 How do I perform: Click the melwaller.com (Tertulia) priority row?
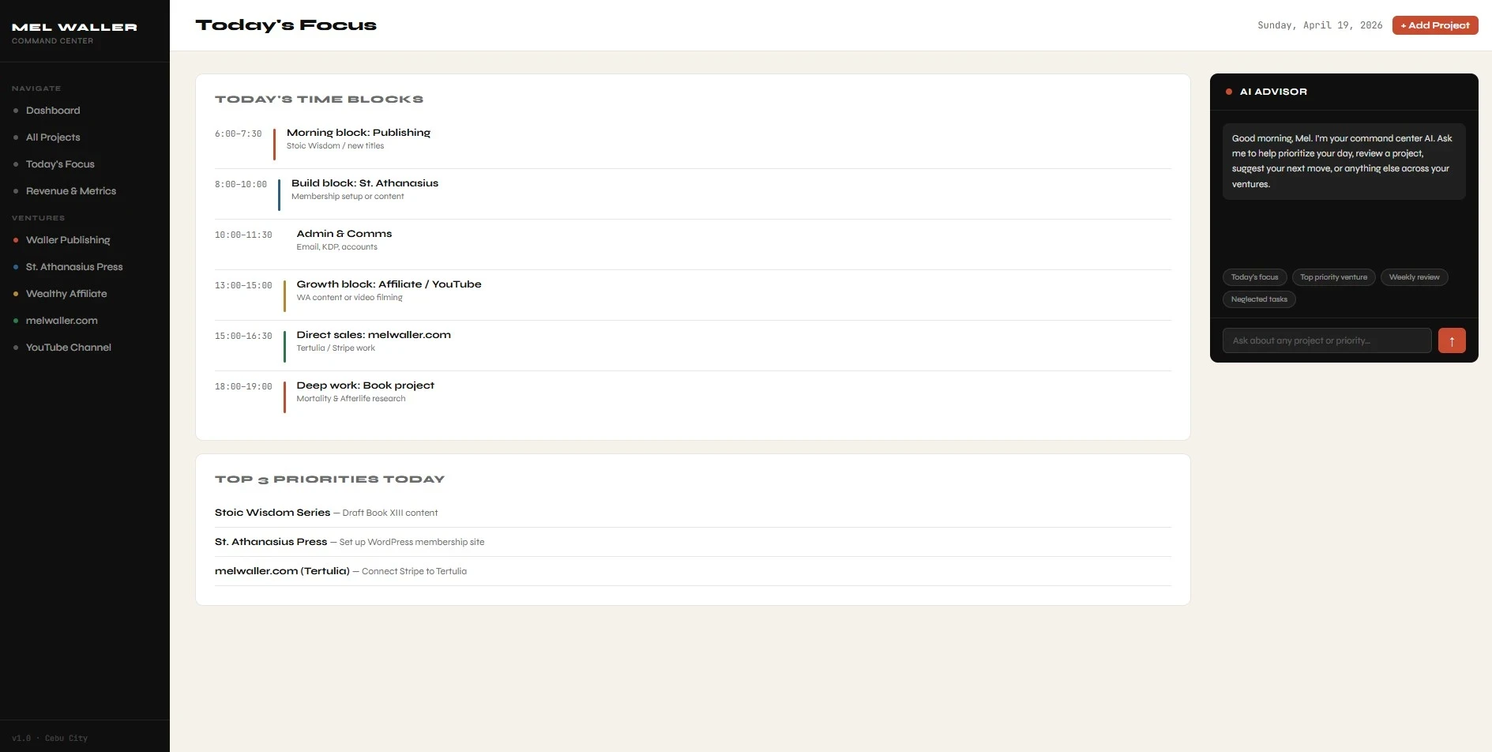pos(282,571)
